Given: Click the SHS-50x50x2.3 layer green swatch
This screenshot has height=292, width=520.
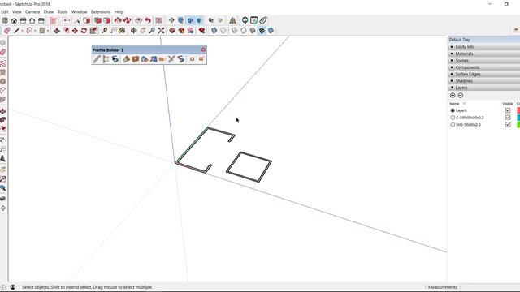Looking at the screenshot, I should 518,124.
